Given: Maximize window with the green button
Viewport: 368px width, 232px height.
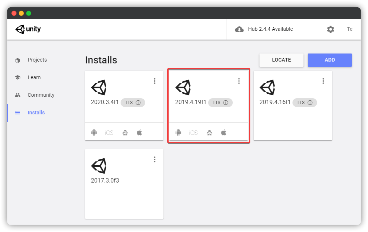Looking at the screenshot, I should (x=29, y=13).
